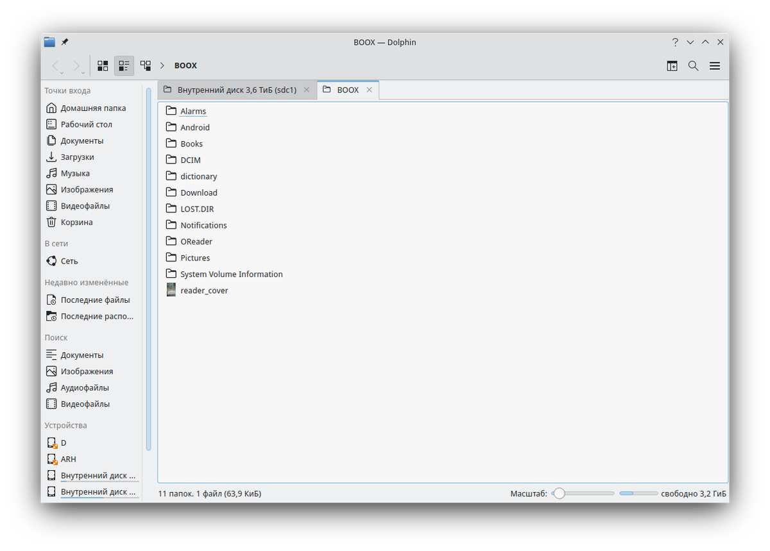Screen dimensions: 770x551
Task: Select the Notifications folder
Action: tap(196, 225)
